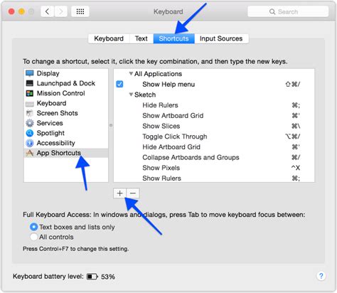This screenshot has width=337, height=293.
Task: Choose the Accessibility category icon
Action: pyautogui.click(x=30, y=143)
